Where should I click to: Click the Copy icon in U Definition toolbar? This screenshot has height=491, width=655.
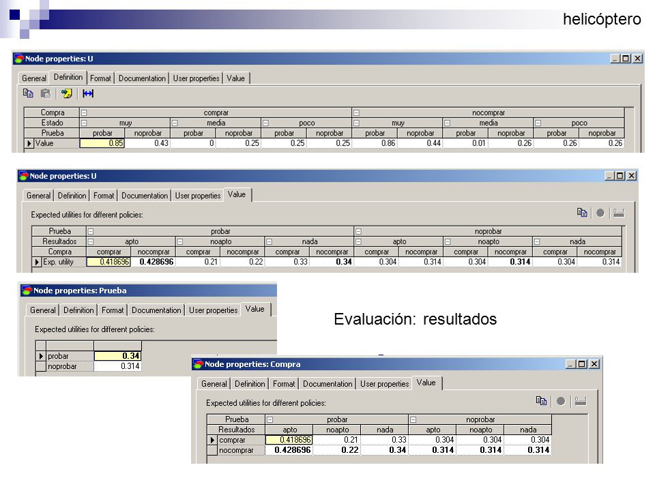tap(28, 93)
